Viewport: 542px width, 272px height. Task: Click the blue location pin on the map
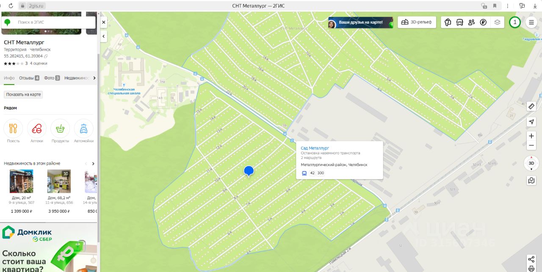click(x=249, y=171)
